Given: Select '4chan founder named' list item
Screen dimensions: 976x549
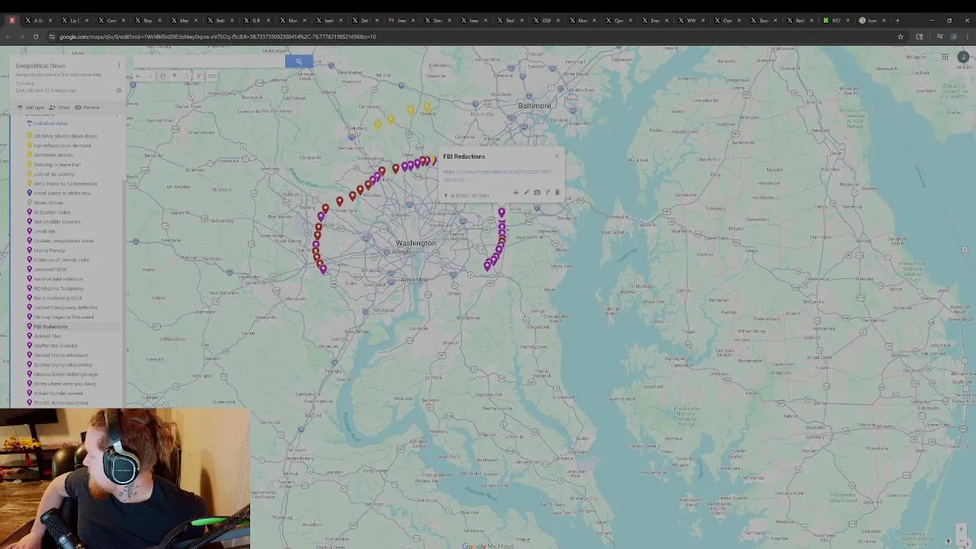Looking at the screenshot, I should (x=58, y=393).
